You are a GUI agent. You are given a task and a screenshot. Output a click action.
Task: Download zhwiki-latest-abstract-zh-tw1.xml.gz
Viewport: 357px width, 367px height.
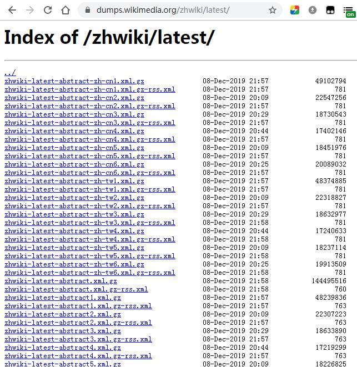[74, 181]
